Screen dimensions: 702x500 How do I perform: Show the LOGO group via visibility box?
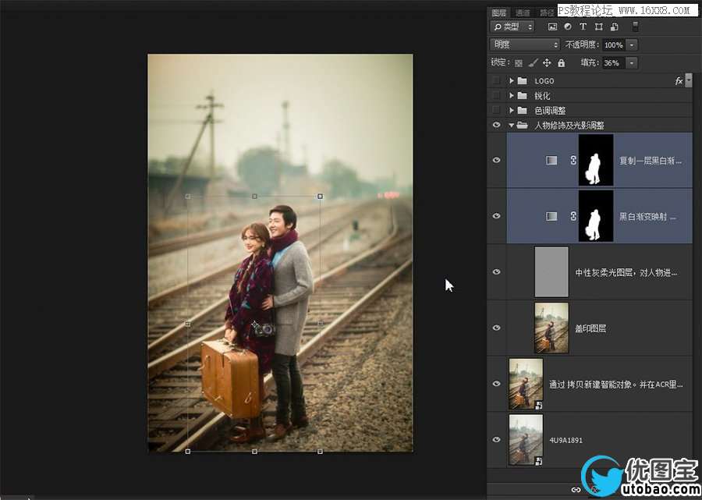[x=497, y=81]
